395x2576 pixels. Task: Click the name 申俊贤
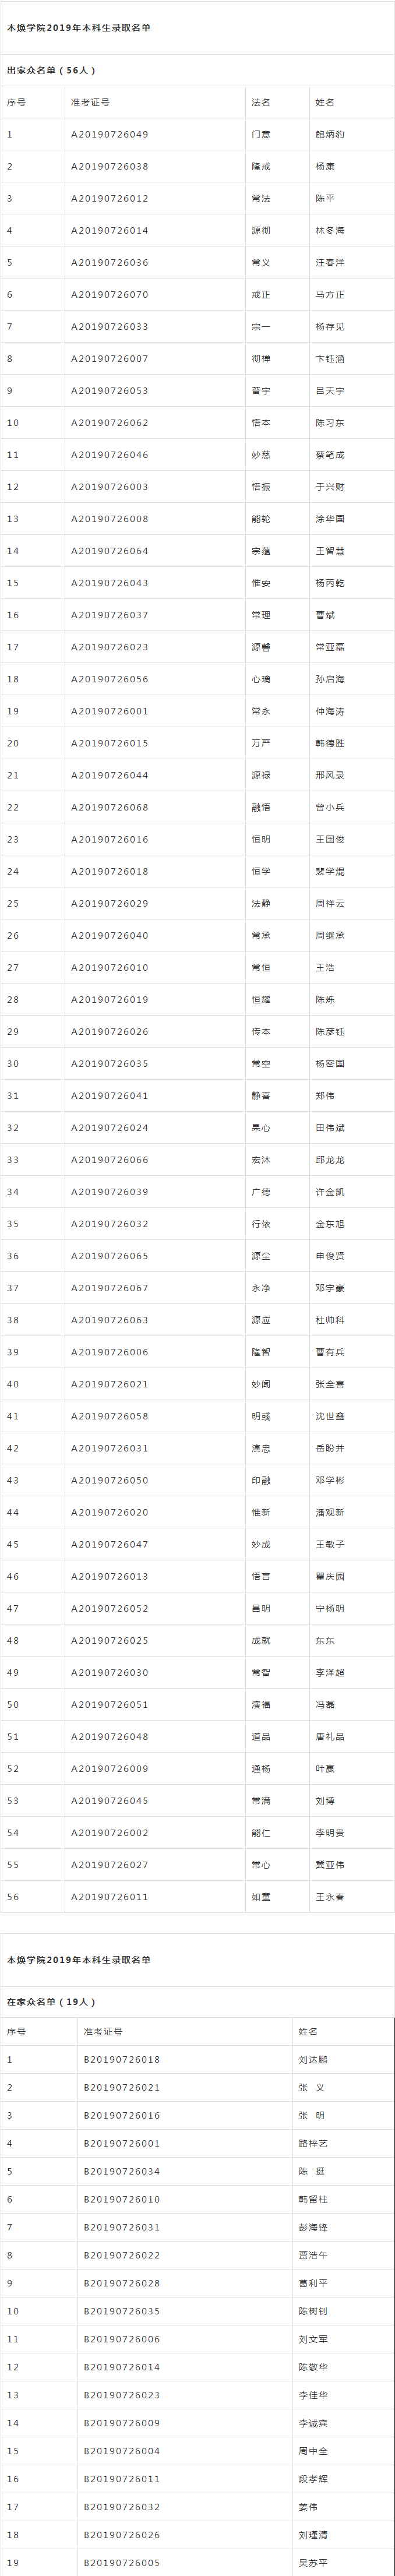(x=330, y=1255)
